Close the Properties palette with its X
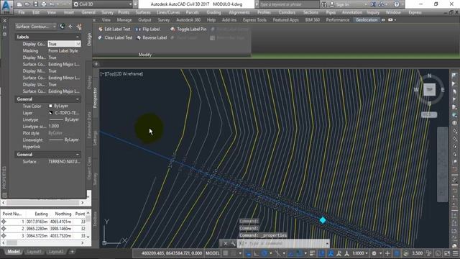 pos(4,21)
